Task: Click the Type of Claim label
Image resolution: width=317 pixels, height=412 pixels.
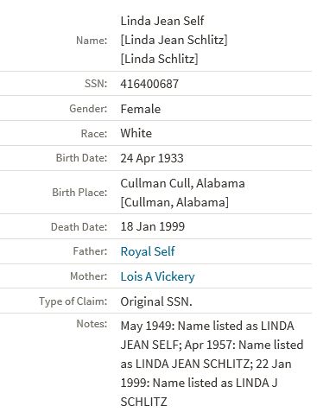Action: pyautogui.click(x=73, y=301)
